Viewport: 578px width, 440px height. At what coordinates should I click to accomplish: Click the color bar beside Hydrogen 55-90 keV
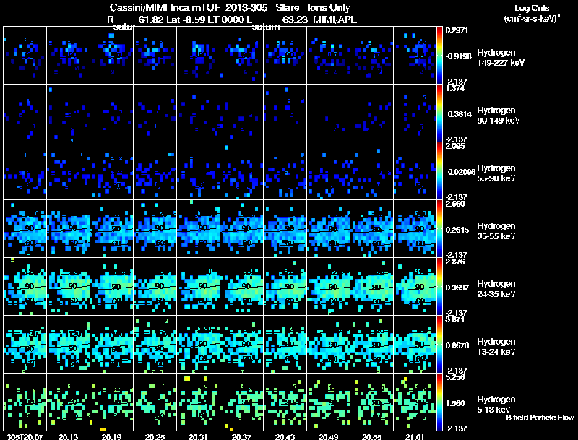tap(441, 171)
